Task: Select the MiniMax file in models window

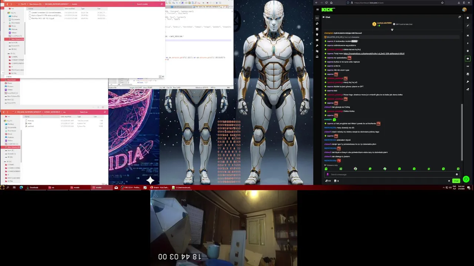Action: tap(43, 18)
